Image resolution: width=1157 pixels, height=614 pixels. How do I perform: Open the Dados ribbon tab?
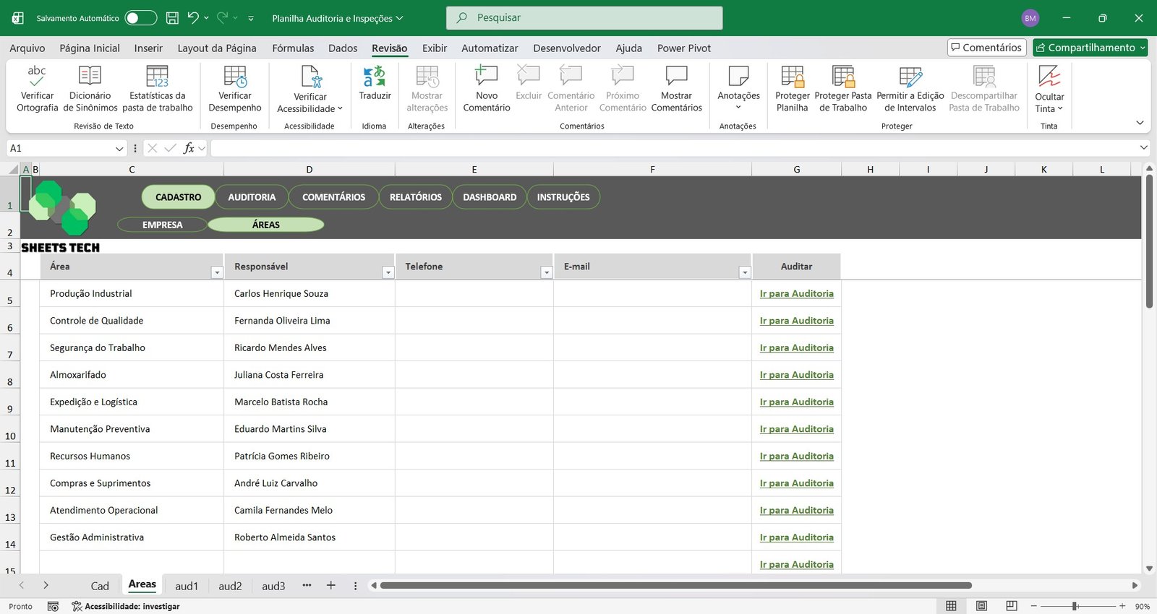pyautogui.click(x=343, y=48)
